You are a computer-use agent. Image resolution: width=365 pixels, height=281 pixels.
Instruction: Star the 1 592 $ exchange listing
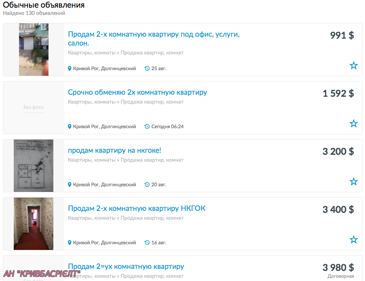pyautogui.click(x=353, y=123)
